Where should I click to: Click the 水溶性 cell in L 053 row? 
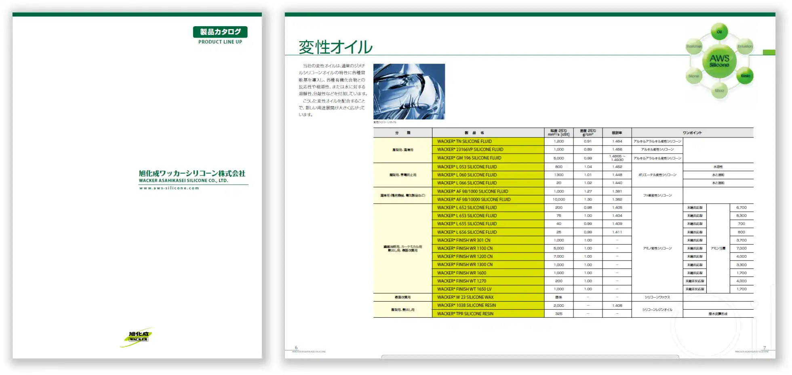718,167
